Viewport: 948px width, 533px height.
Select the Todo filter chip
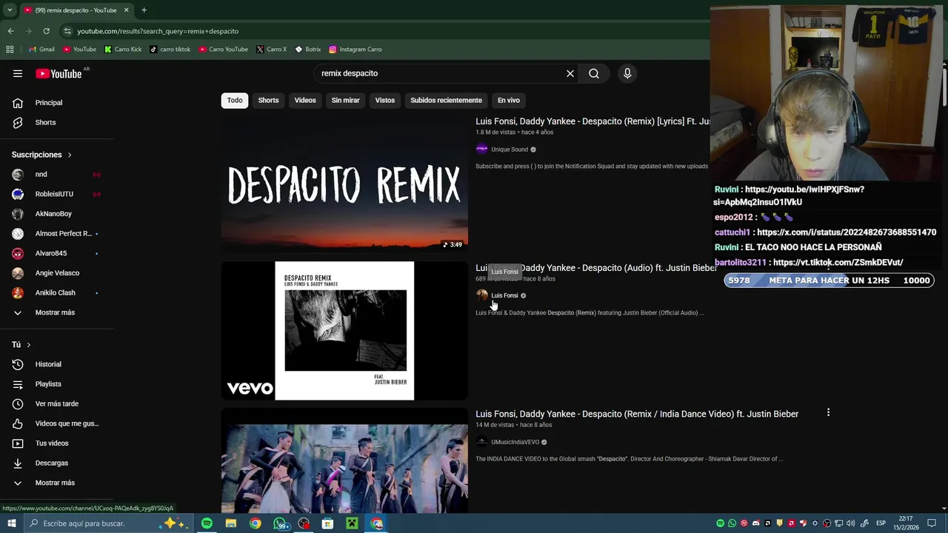coord(235,100)
